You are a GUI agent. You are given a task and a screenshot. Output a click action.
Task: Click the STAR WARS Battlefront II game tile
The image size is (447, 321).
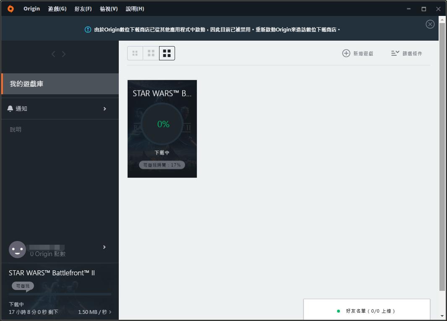pos(162,129)
